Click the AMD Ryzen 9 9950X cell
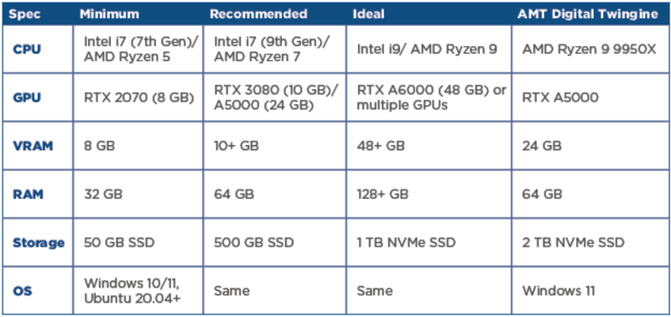671x317 pixels. pyautogui.click(x=589, y=49)
